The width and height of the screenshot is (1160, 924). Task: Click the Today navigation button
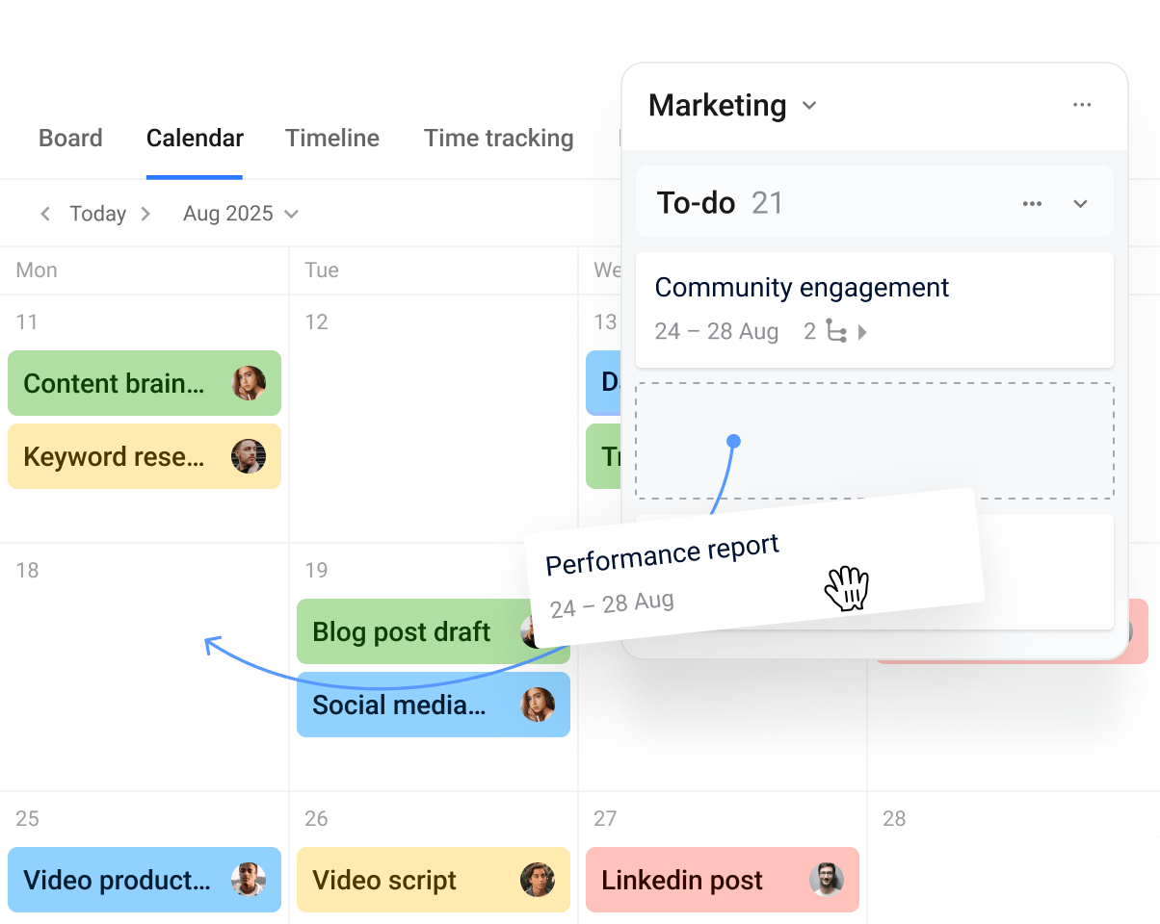(x=95, y=214)
